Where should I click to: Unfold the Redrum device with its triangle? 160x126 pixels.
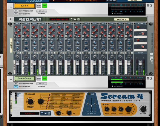[11, 19]
